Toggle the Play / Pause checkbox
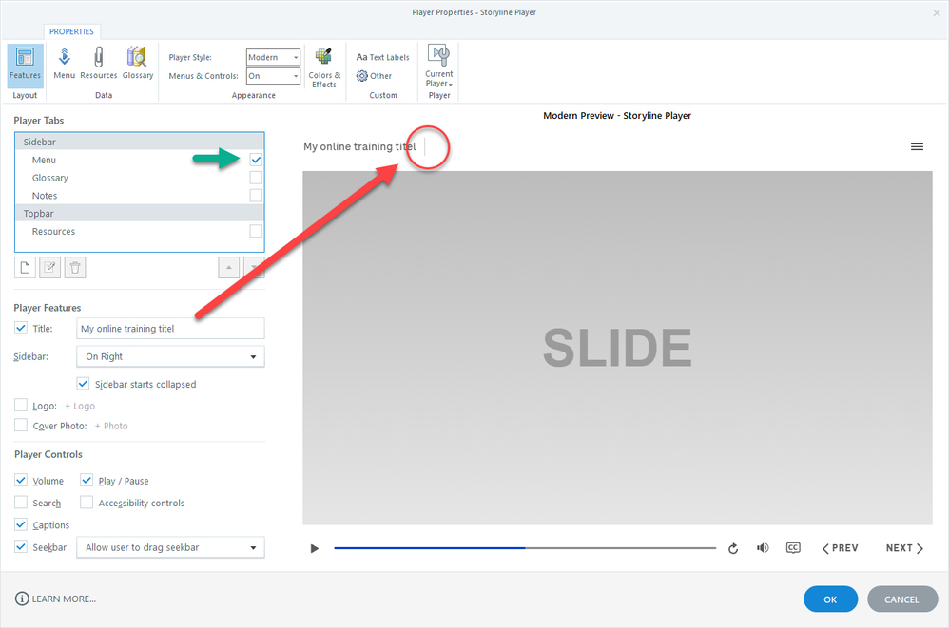This screenshot has width=949, height=628. (87, 480)
